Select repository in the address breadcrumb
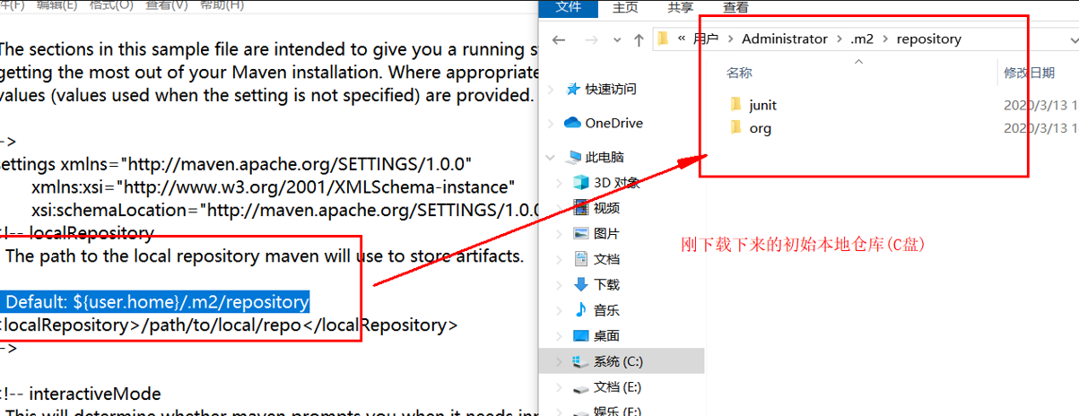 (928, 39)
